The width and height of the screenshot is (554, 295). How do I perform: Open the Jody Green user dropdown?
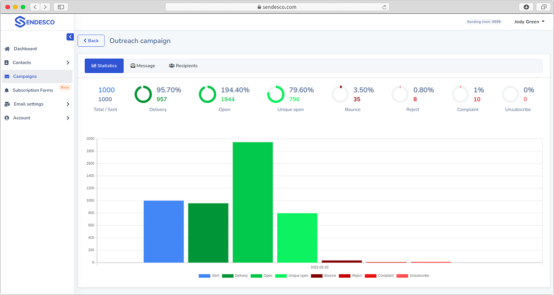(529, 22)
